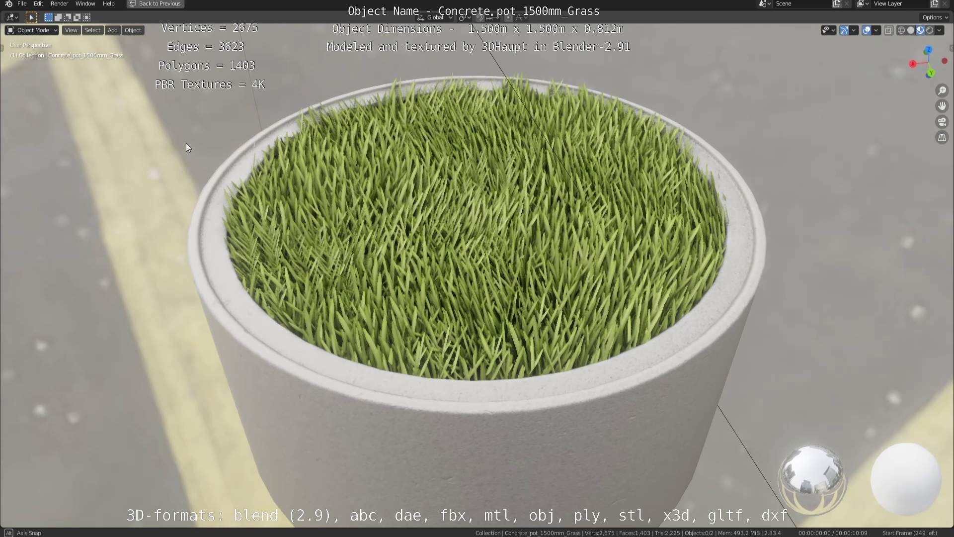Click the white diffuse preview sphere
The height and width of the screenshot is (537, 954).
(x=906, y=479)
